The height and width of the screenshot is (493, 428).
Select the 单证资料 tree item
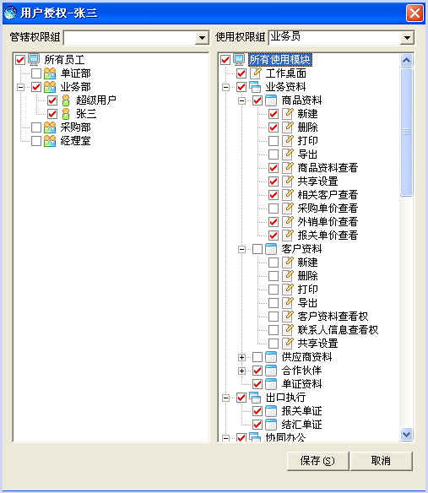tap(301, 384)
